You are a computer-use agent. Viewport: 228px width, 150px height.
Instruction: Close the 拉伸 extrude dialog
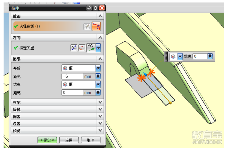[x=102, y=8]
